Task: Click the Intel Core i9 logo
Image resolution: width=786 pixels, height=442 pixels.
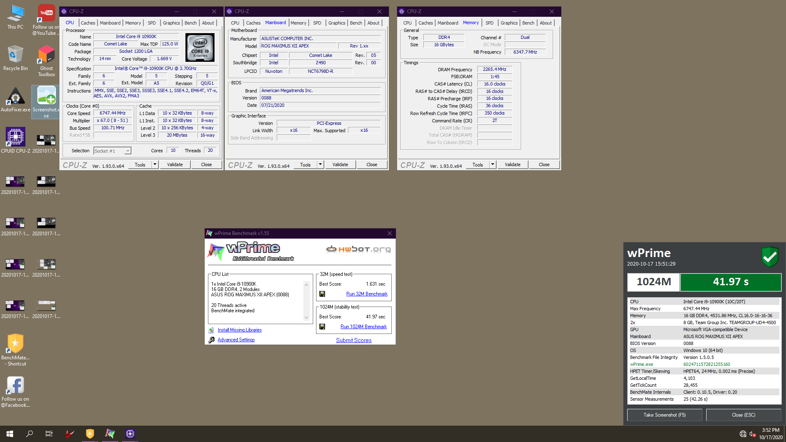Action: click(x=200, y=47)
